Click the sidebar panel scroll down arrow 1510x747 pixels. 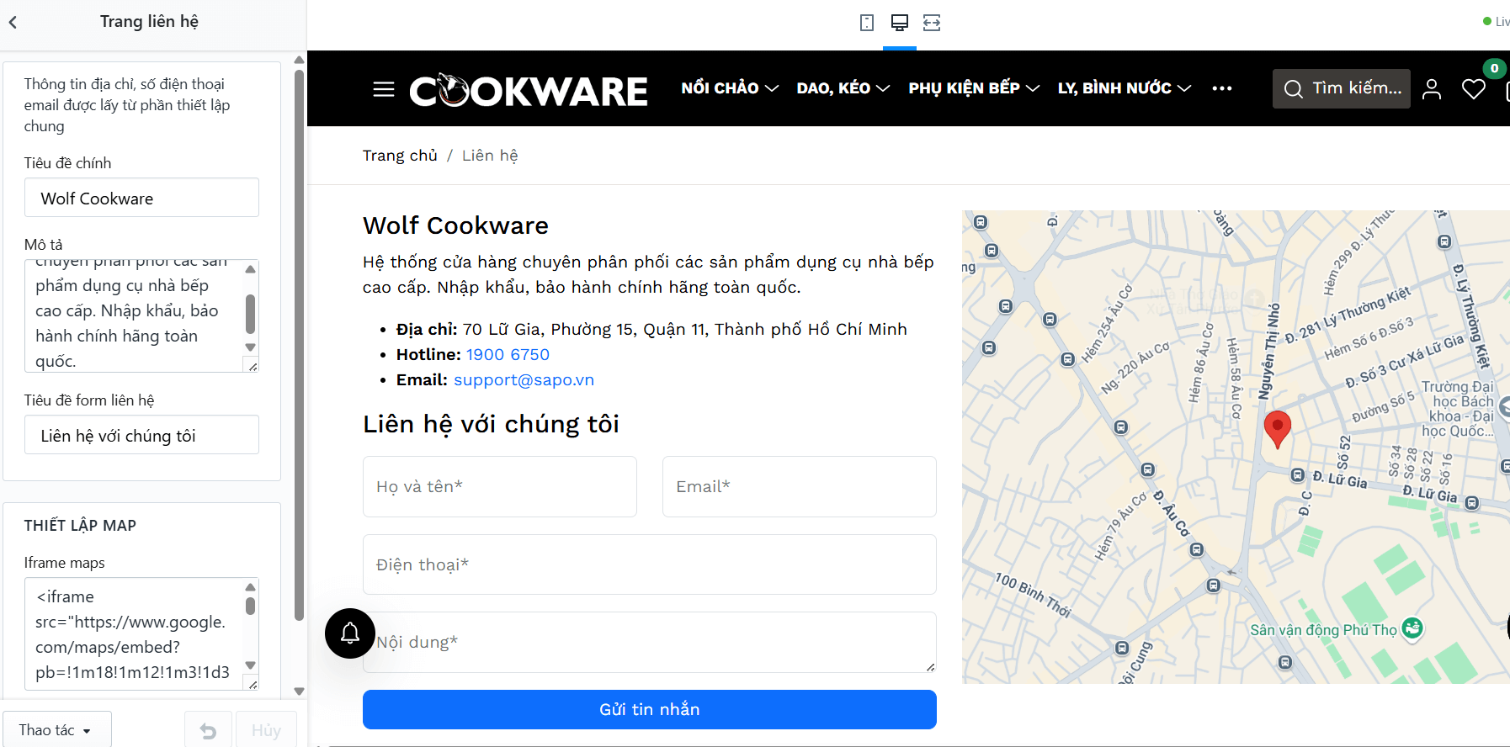pos(299,691)
